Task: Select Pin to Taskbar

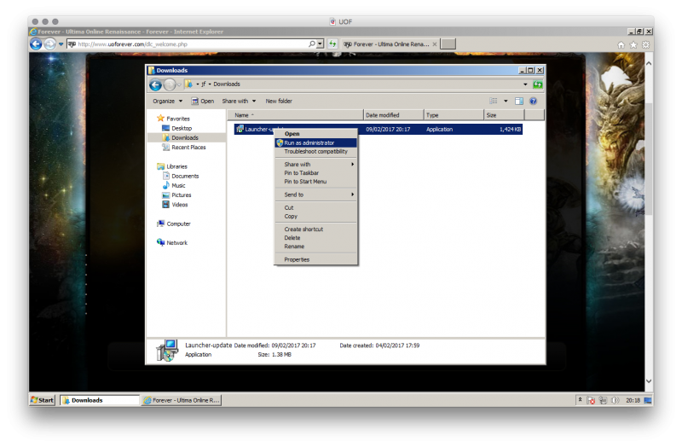Action: point(315,173)
